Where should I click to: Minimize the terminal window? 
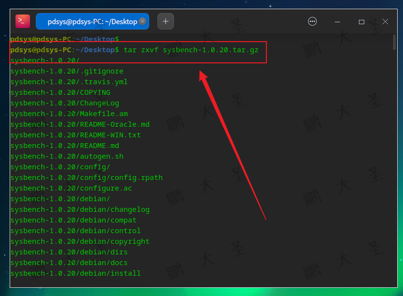[x=337, y=21]
